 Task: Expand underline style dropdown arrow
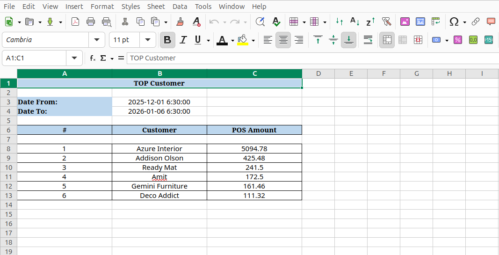(208, 40)
